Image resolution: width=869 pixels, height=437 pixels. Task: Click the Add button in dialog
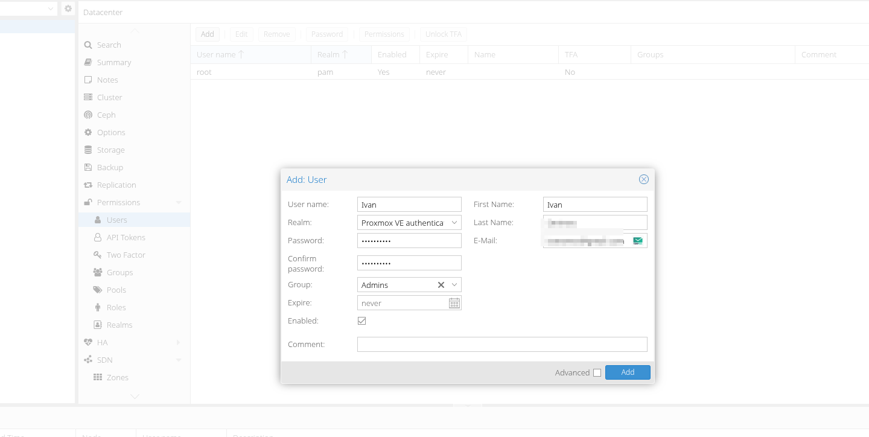tap(628, 372)
